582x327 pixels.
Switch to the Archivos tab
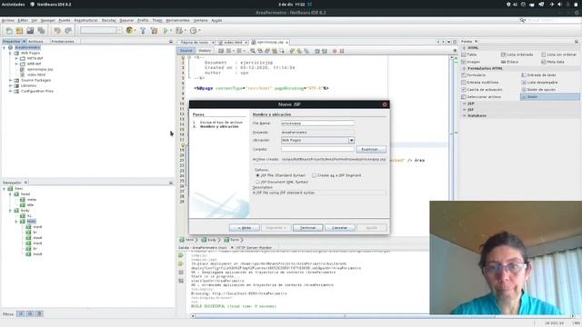[35, 42]
